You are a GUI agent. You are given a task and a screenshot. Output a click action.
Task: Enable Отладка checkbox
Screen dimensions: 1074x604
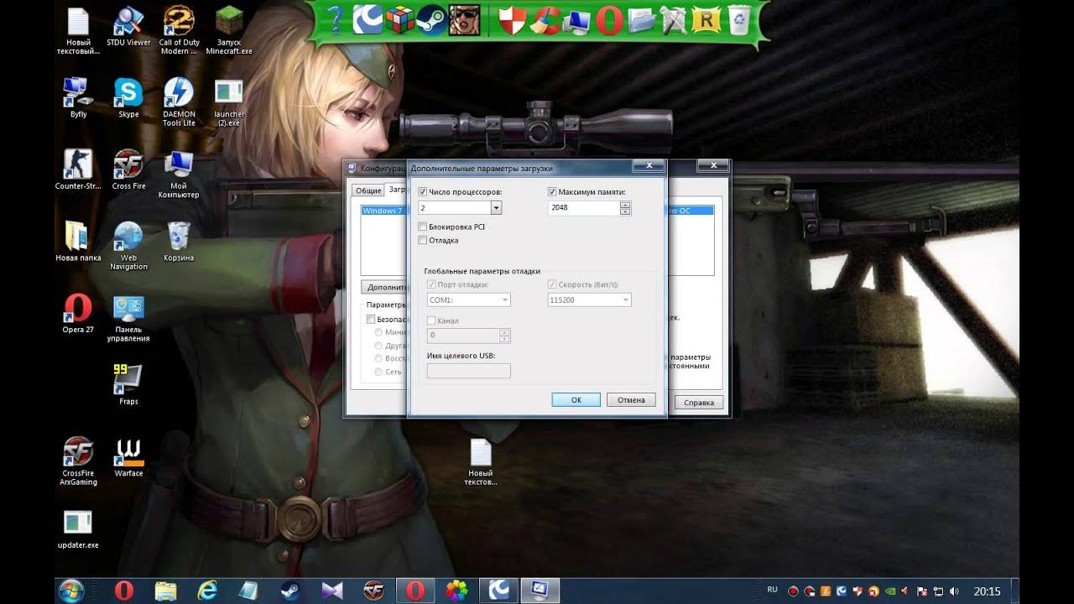(422, 240)
